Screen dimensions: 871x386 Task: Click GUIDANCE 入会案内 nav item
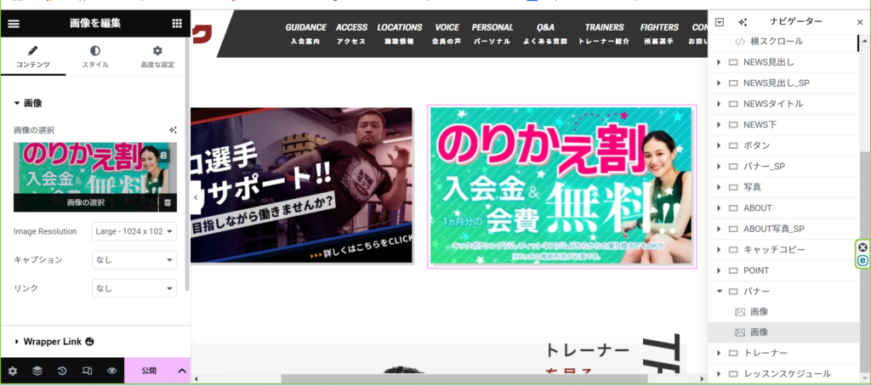305,33
